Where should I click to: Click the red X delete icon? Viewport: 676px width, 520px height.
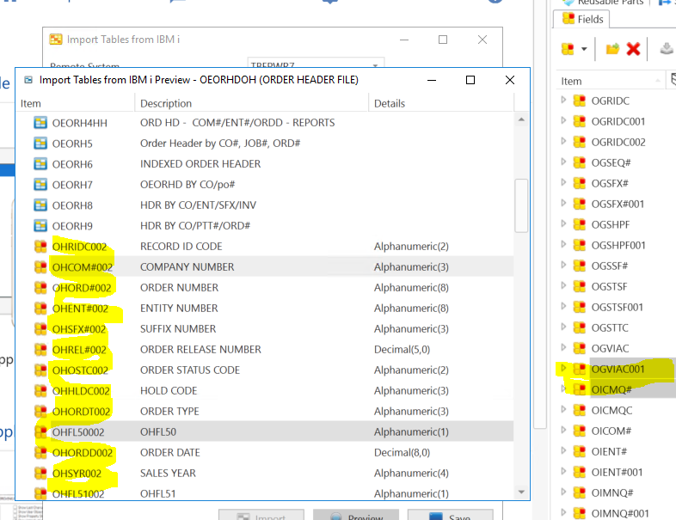(x=634, y=49)
